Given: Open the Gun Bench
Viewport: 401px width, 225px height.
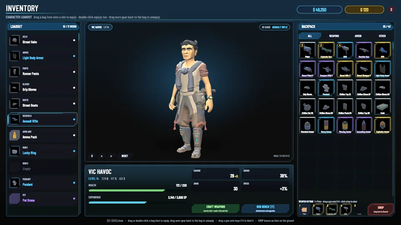Looking at the screenshot, I should (265, 208).
